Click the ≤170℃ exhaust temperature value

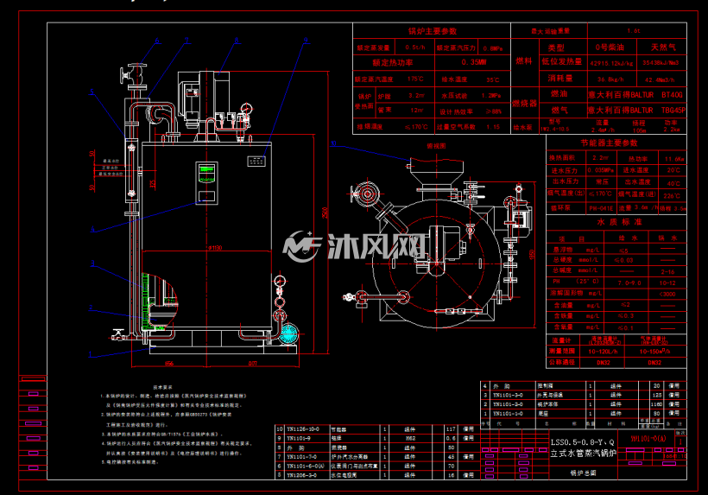click(416, 127)
